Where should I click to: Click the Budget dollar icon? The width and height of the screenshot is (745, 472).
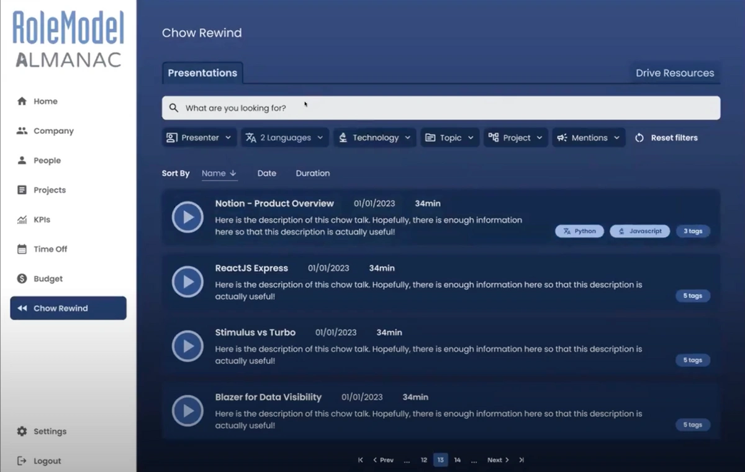pyautogui.click(x=22, y=278)
